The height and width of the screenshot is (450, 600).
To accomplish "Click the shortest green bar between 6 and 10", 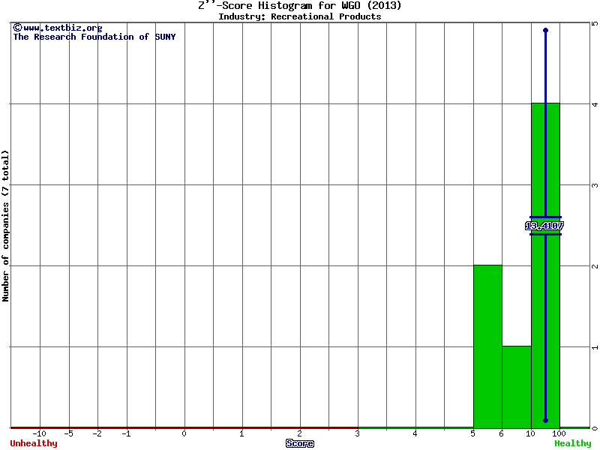I will pyautogui.click(x=517, y=387).
